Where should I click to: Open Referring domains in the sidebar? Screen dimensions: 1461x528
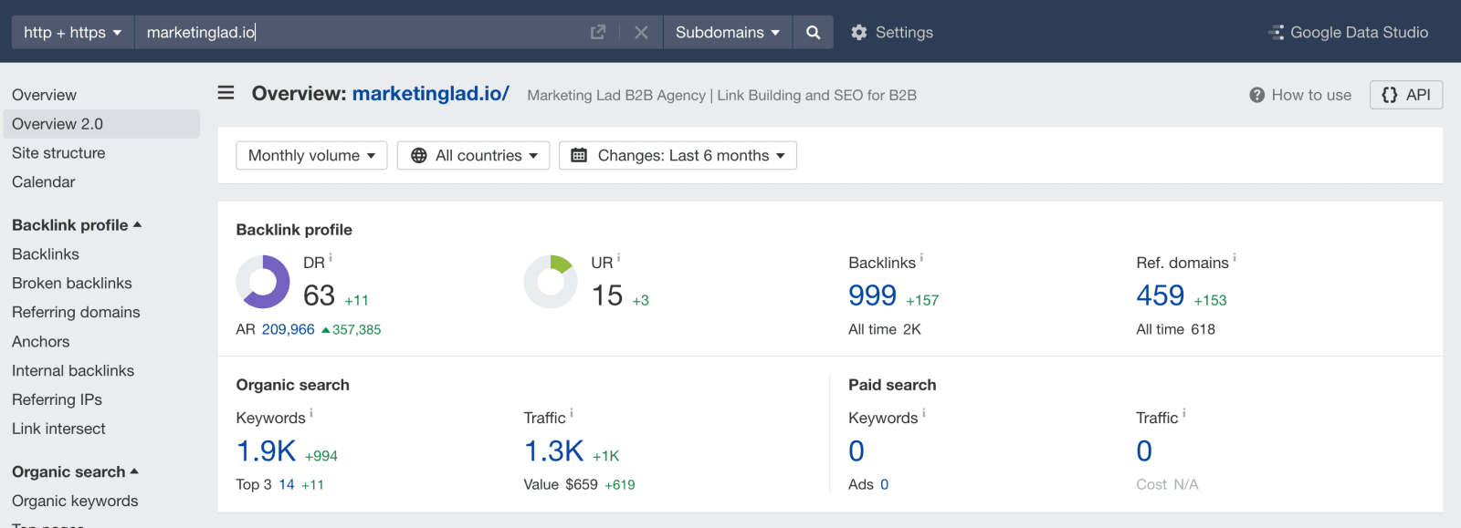pyautogui.click(x=76, y=312)
